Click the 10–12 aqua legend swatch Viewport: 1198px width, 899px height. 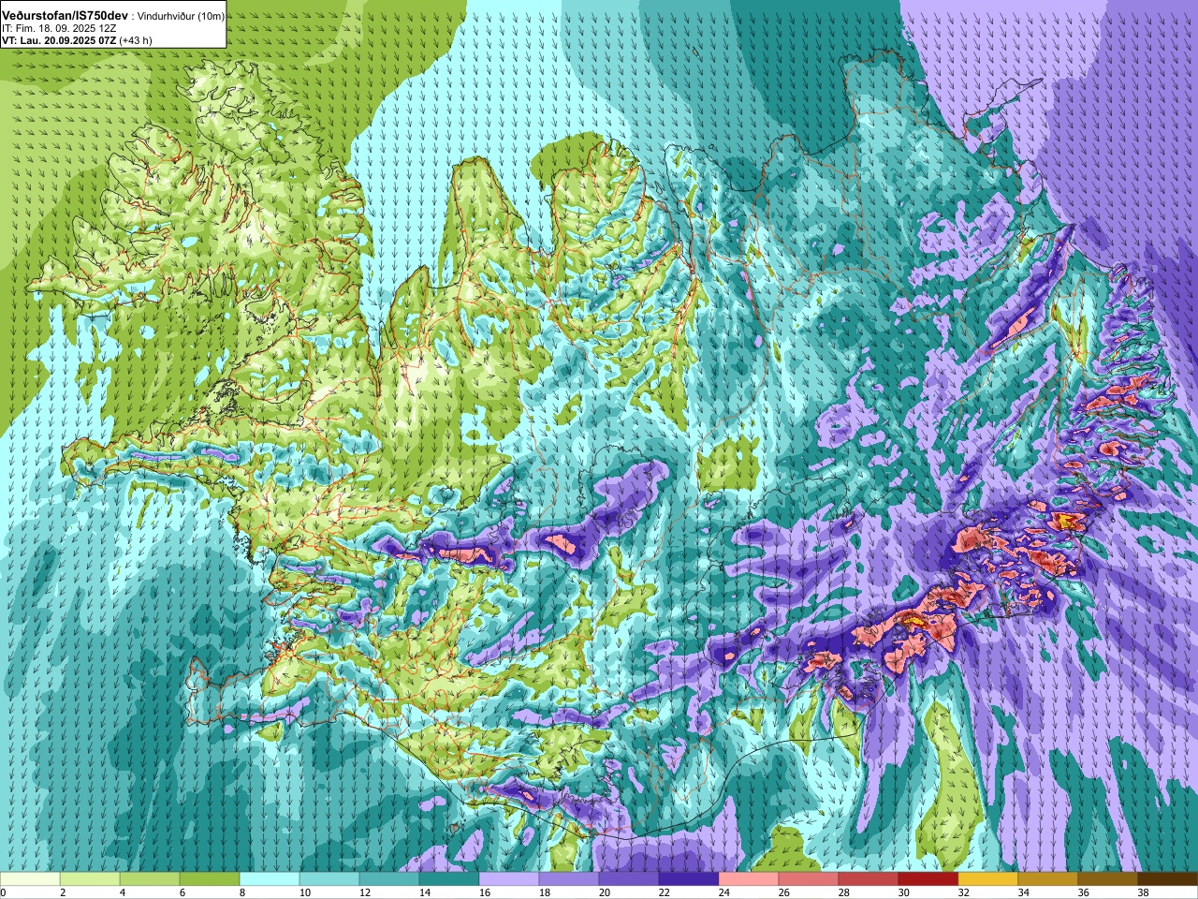tap(329, 879)
